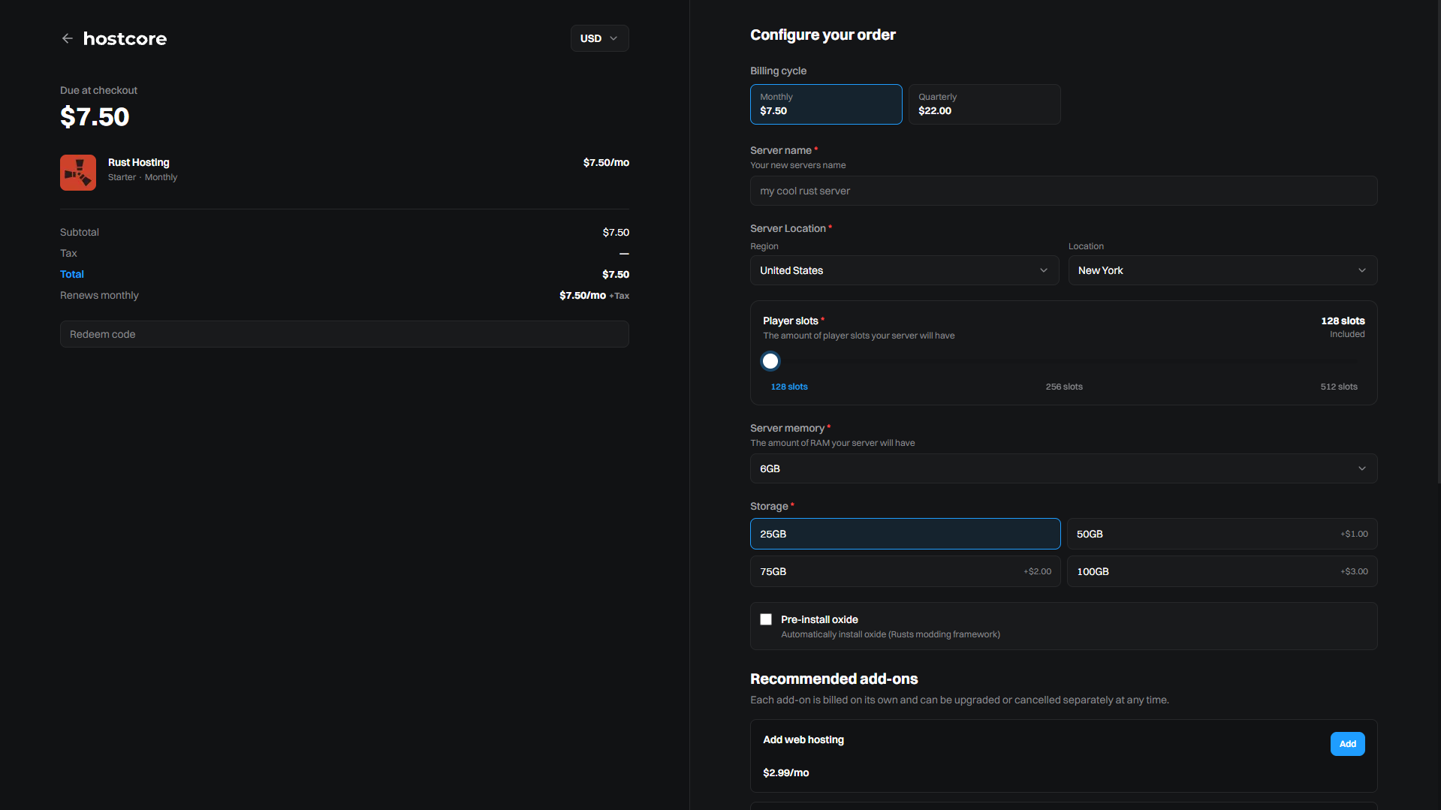Click the 256 slots slider label

pyautogui.click(x=1064, y=387)
